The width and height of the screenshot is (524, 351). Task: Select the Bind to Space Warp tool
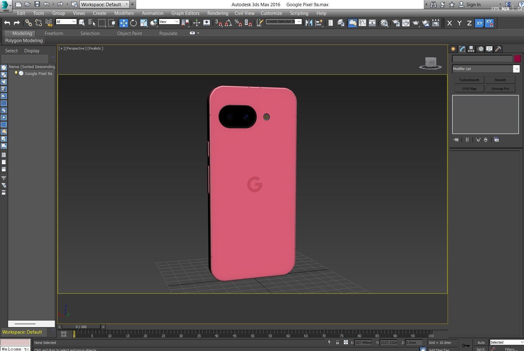(x=49, y=23)
